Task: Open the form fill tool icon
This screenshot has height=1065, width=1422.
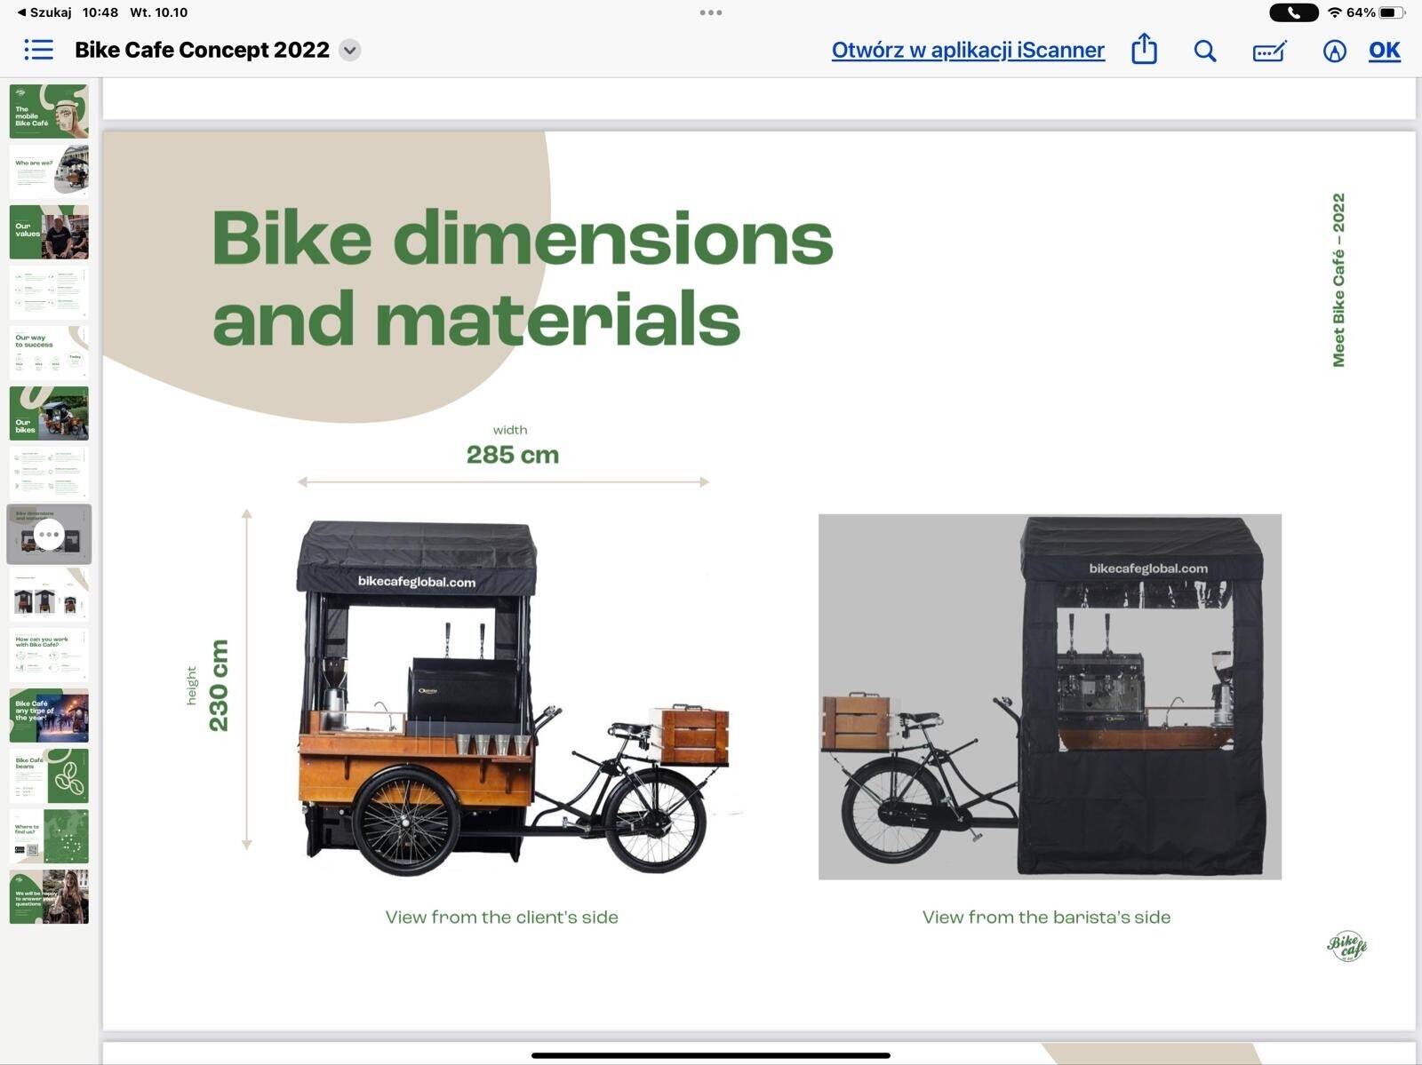Action: coord(1269,52)
